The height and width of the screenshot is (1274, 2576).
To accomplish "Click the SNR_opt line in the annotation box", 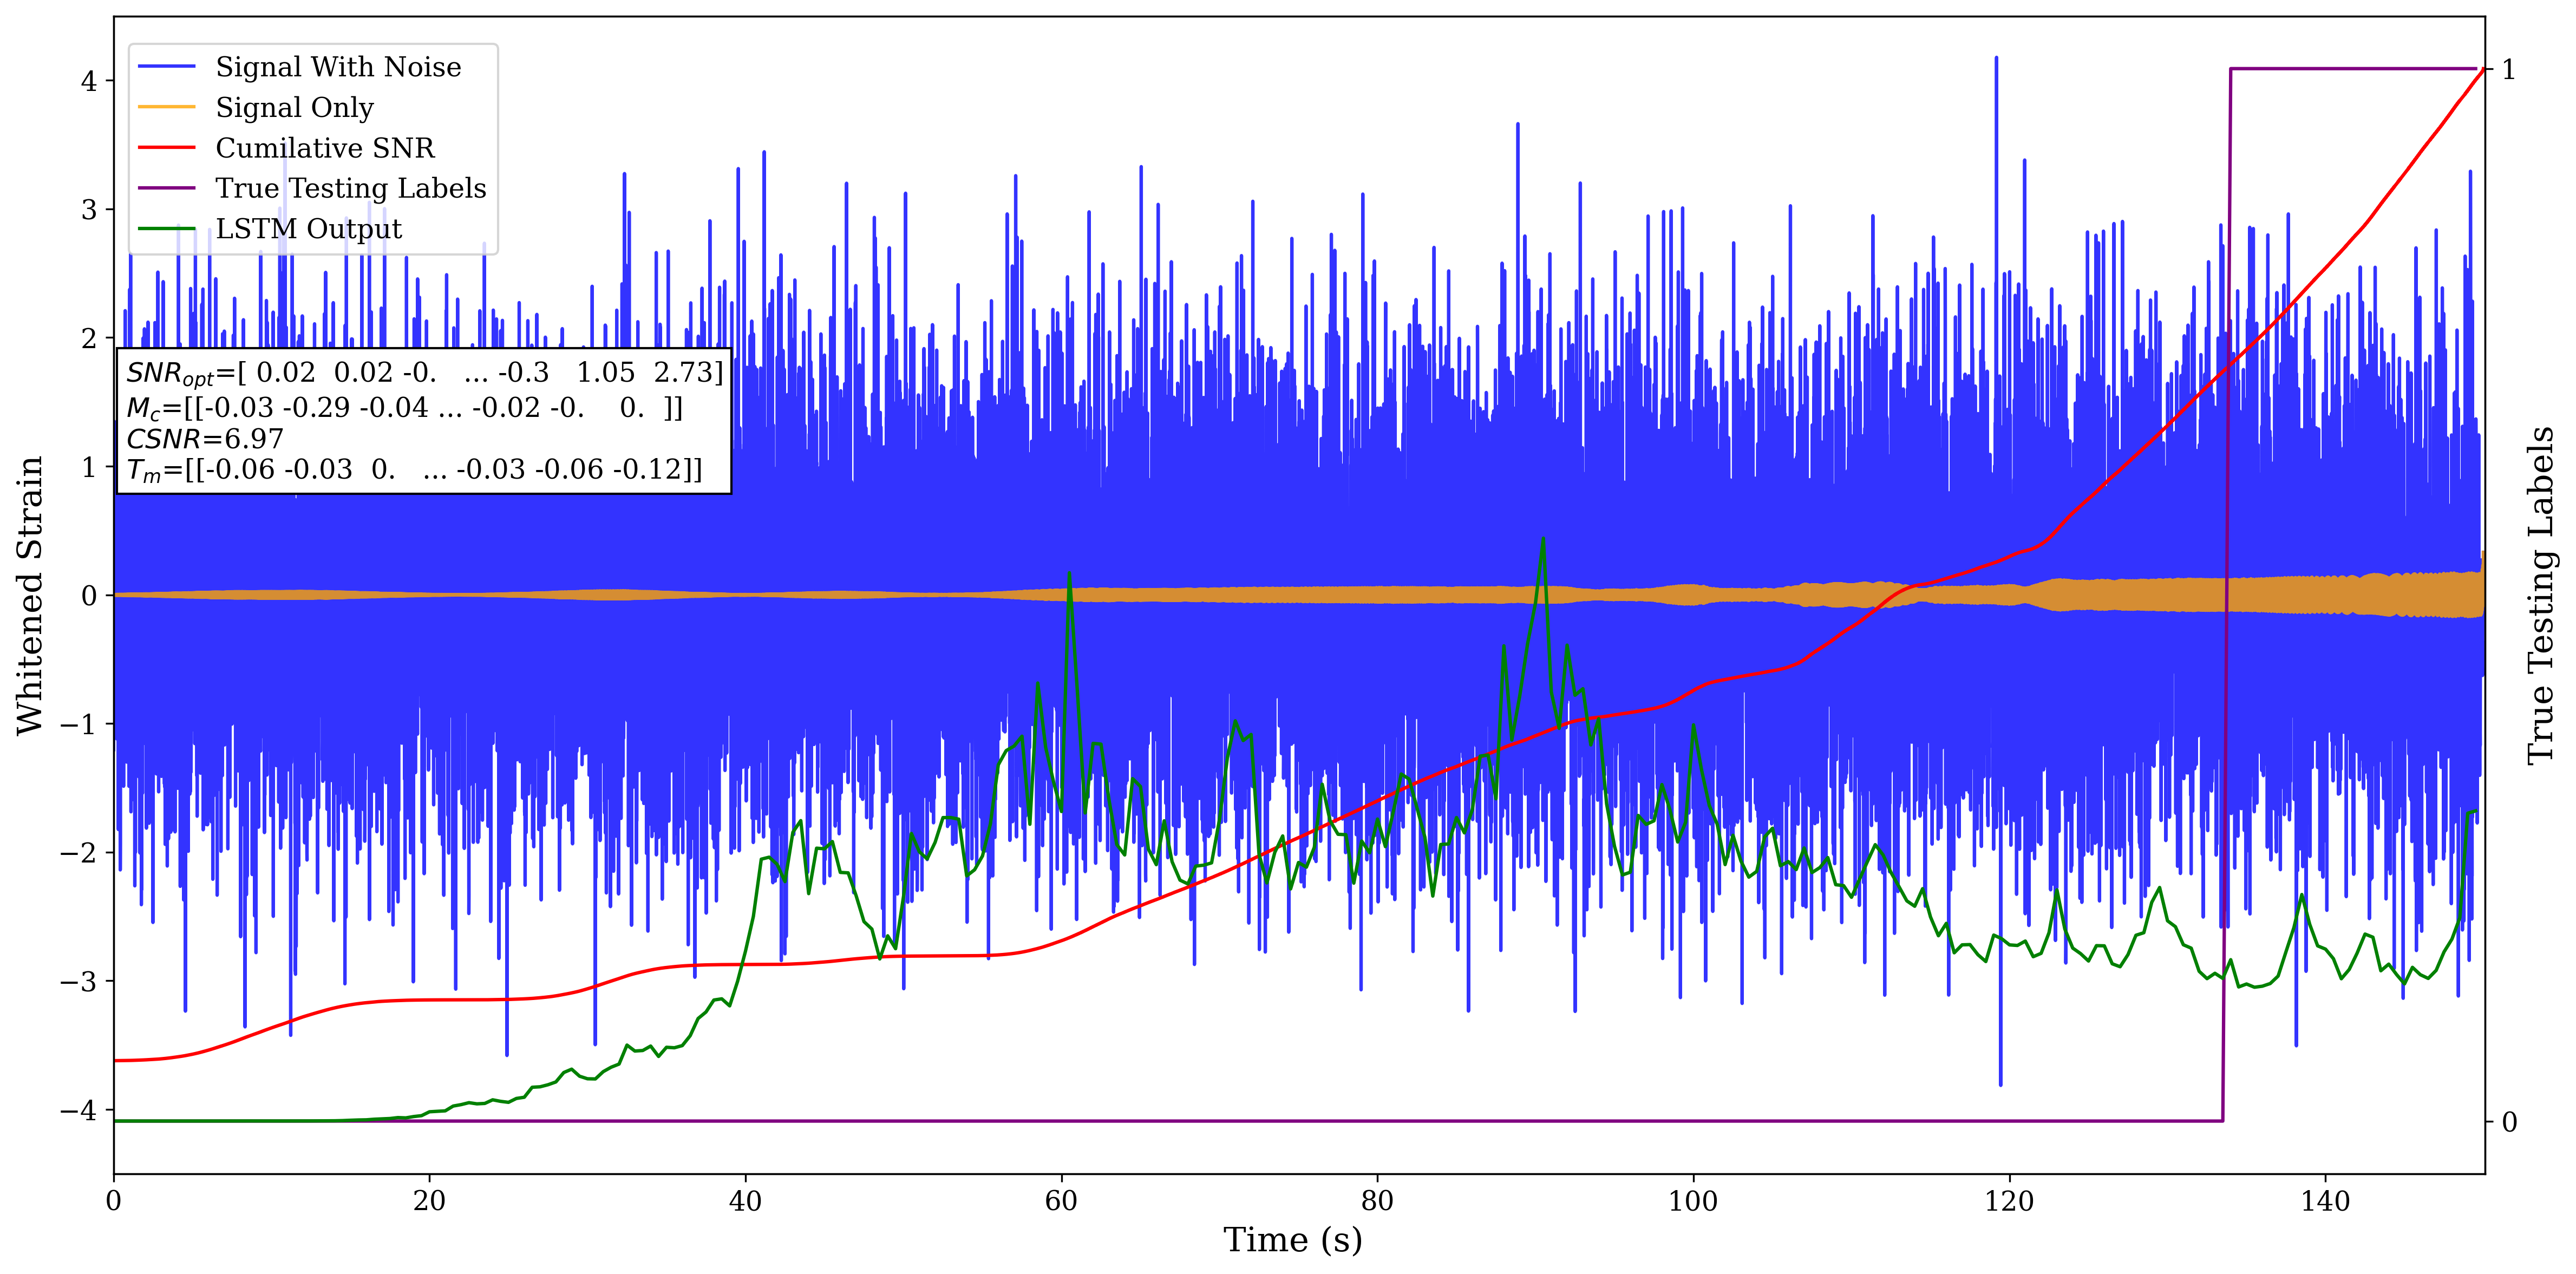I will tap(424, 373).
